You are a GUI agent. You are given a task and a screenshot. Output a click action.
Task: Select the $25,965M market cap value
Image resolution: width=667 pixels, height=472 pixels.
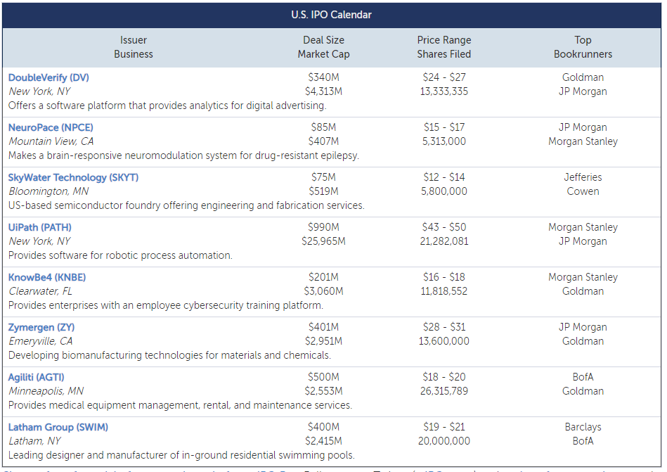pyautogui.click(x=324, y=241)
